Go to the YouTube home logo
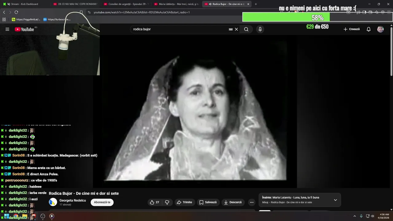Screen dimensions: 393x221 (x=24, y=29)
